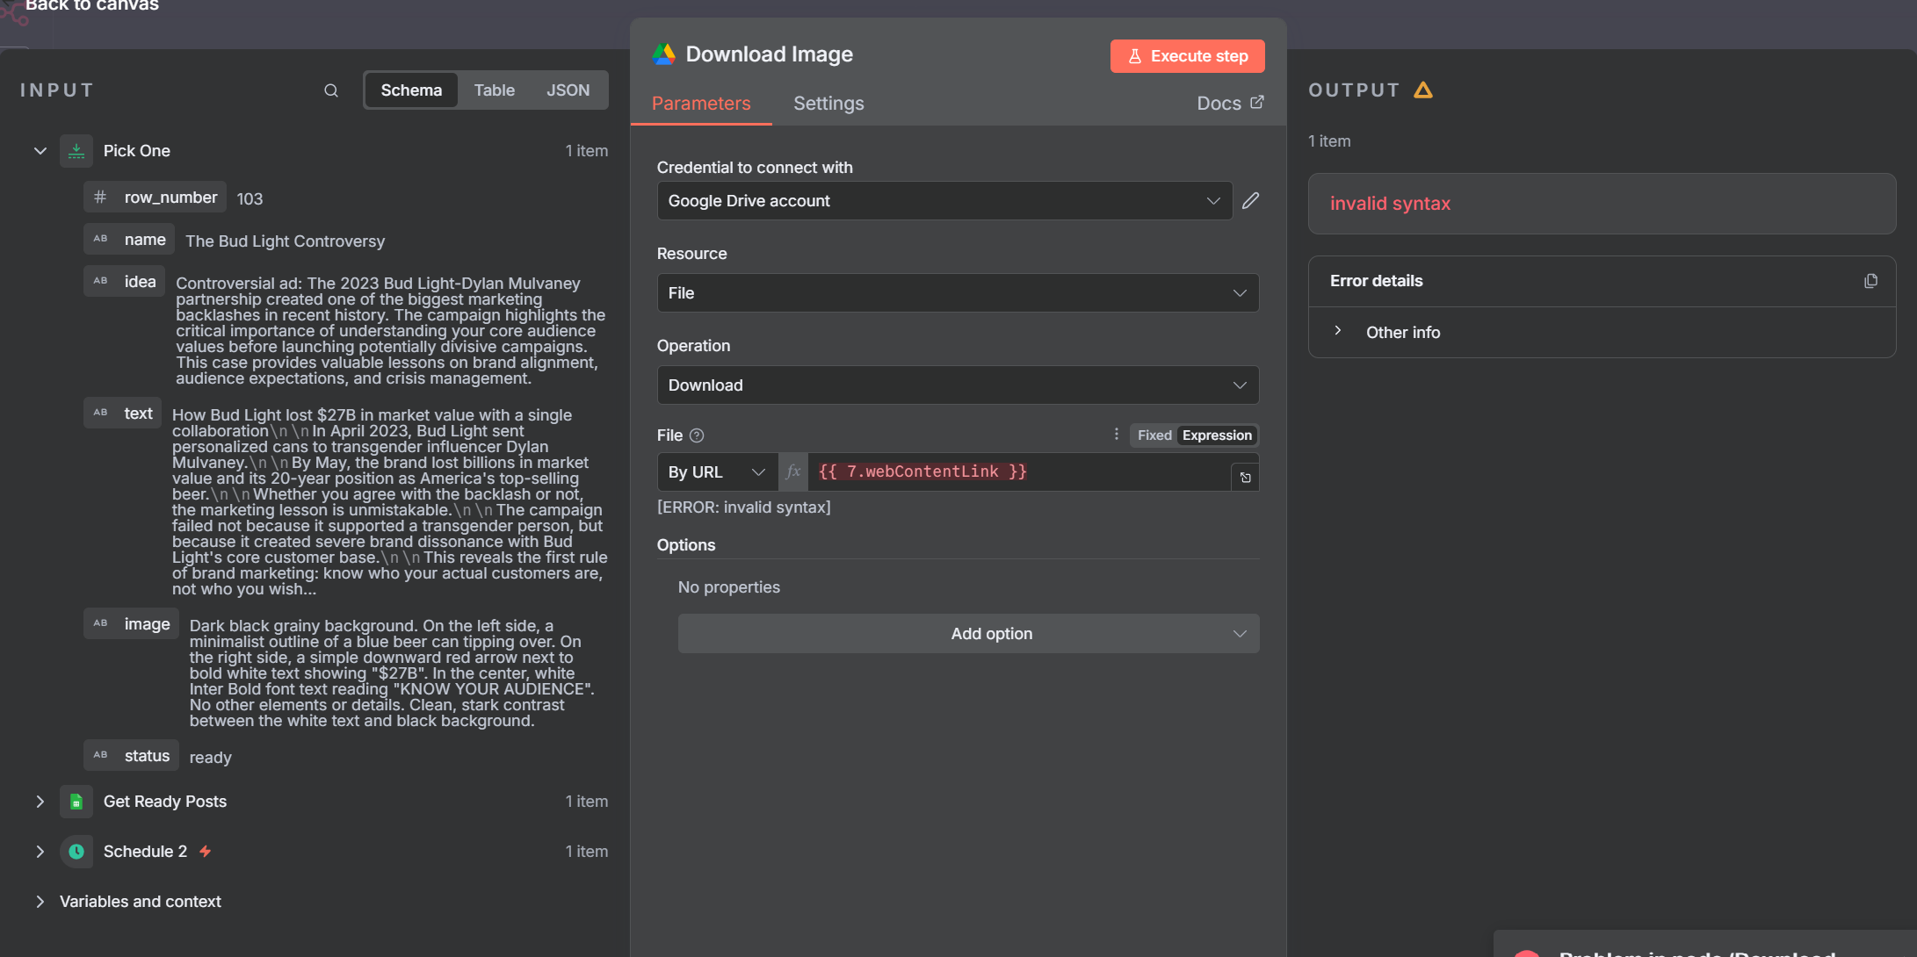
Task: Open the Add option dropdown
Action: click(968, 634)
